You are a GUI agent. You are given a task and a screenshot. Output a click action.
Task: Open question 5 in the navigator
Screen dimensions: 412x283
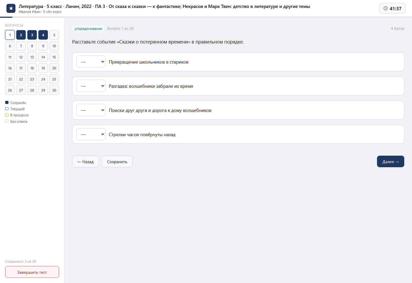[x=54, y=35]
